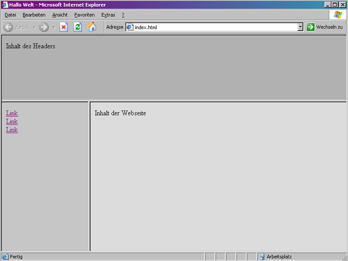Close the Internet Explorer window
Image resolution: width=348 pixels, height=261 pixels.
coord(342,5)
